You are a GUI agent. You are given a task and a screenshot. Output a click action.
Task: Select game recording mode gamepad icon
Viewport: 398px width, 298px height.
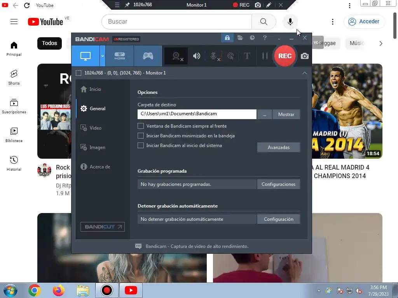[x=148, y=56]
